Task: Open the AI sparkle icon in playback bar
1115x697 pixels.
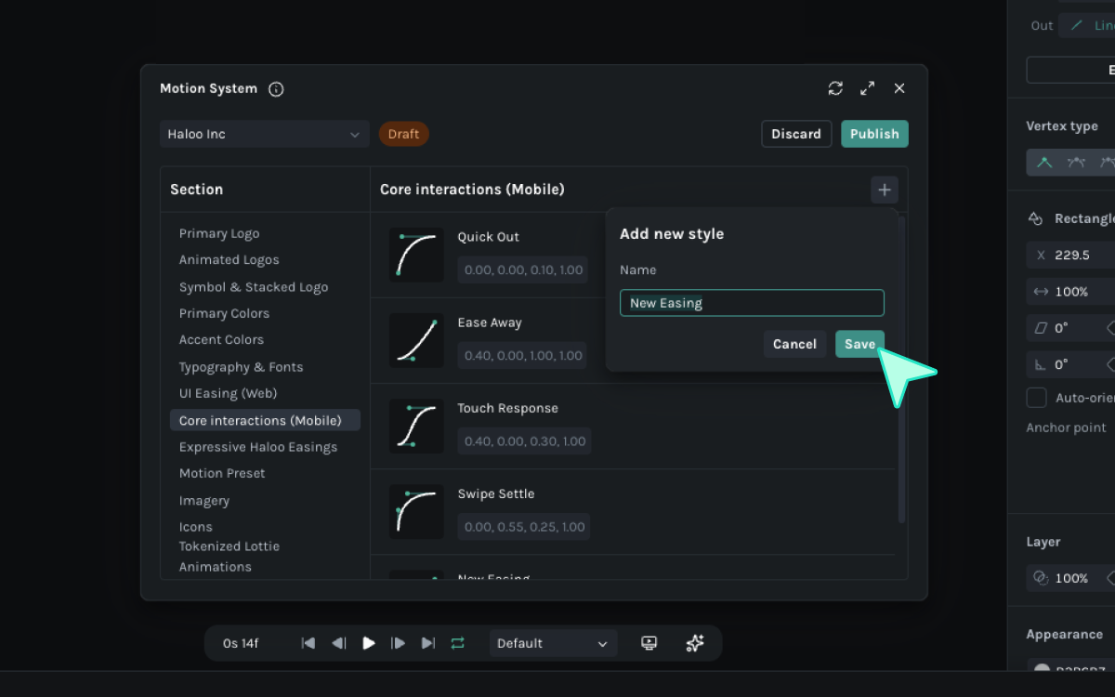Action: (694, 643)
